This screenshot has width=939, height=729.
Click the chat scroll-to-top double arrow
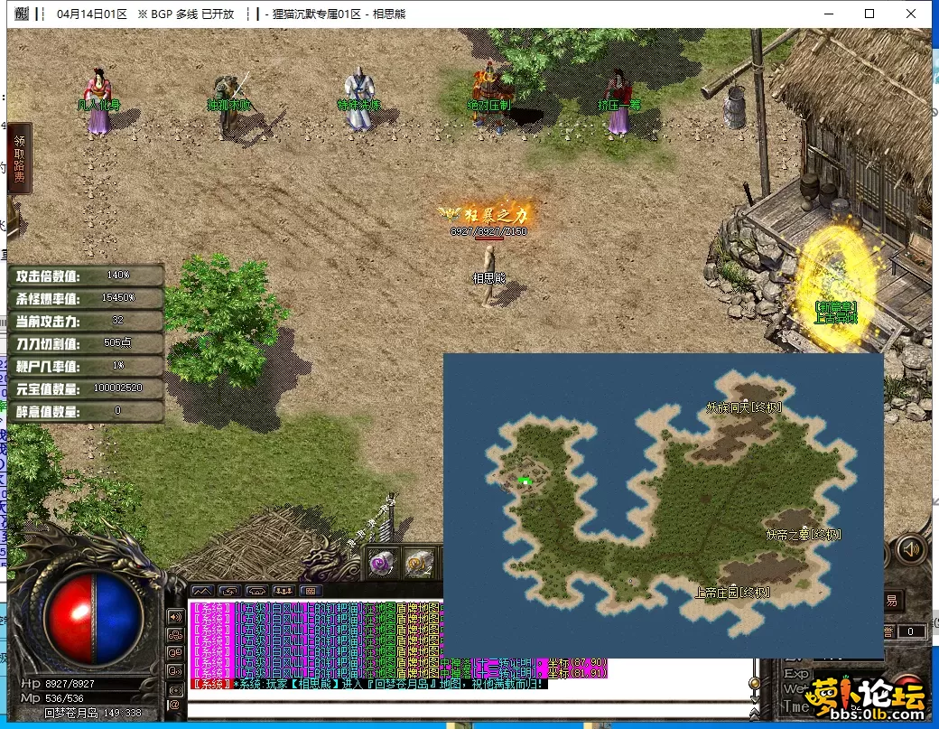tap(755, 712)
